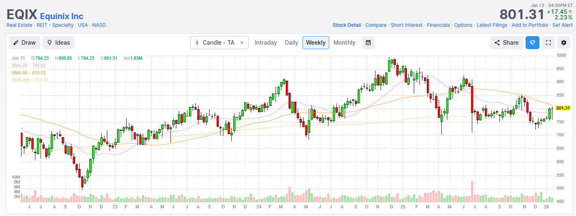Screen dimensions: 576x216
Task: Select the Daily timeframe
Action: (x=291, y=43)
